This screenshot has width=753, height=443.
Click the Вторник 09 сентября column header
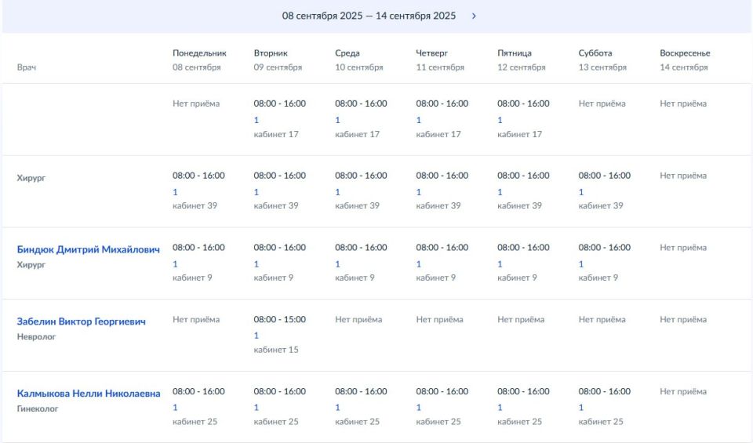pyautogui.click(x=278, y=60)
